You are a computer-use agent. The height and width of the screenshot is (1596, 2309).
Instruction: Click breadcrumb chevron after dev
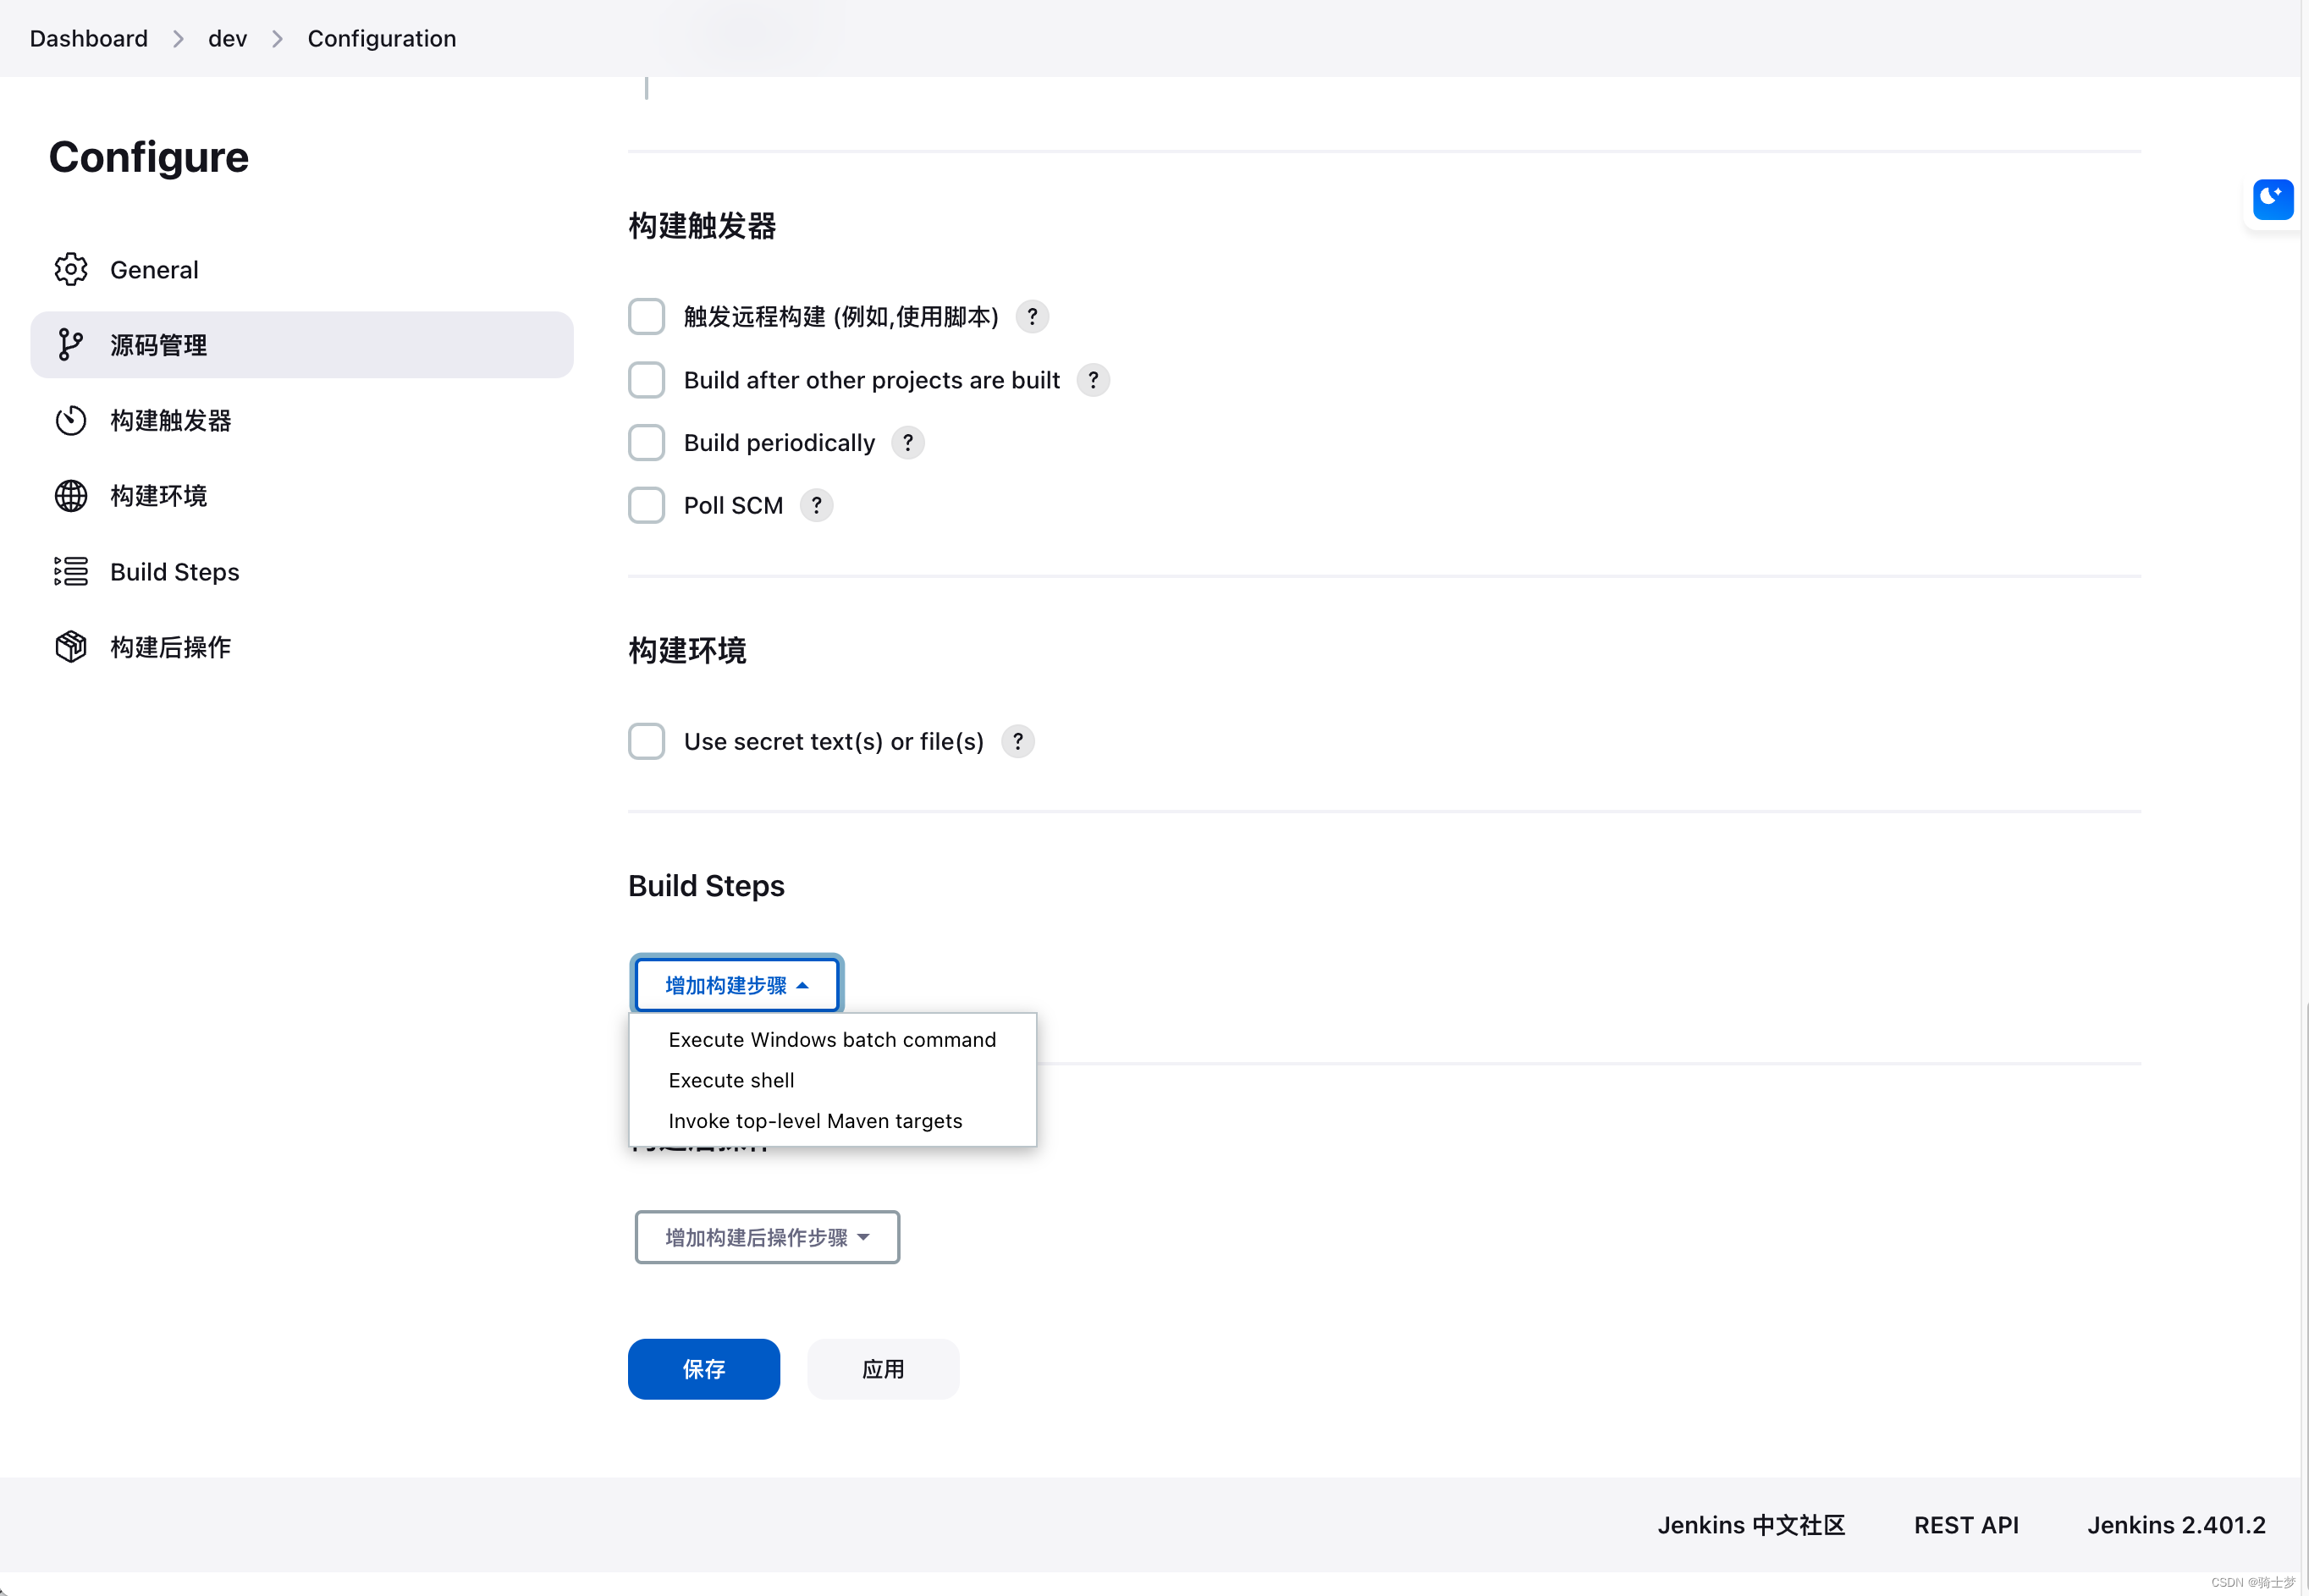tap(277, 39)
